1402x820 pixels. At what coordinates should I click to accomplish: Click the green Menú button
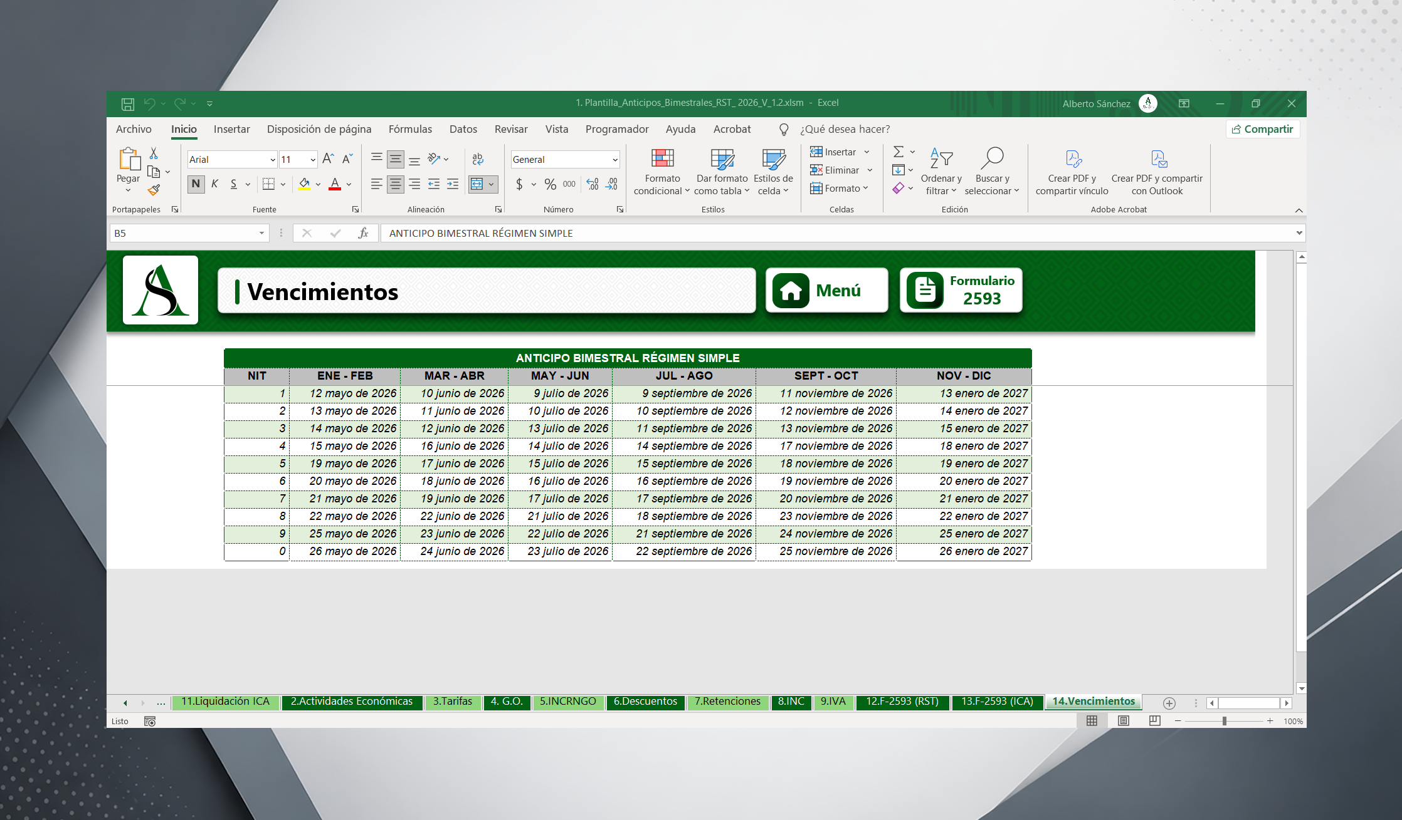click(826, 291)
